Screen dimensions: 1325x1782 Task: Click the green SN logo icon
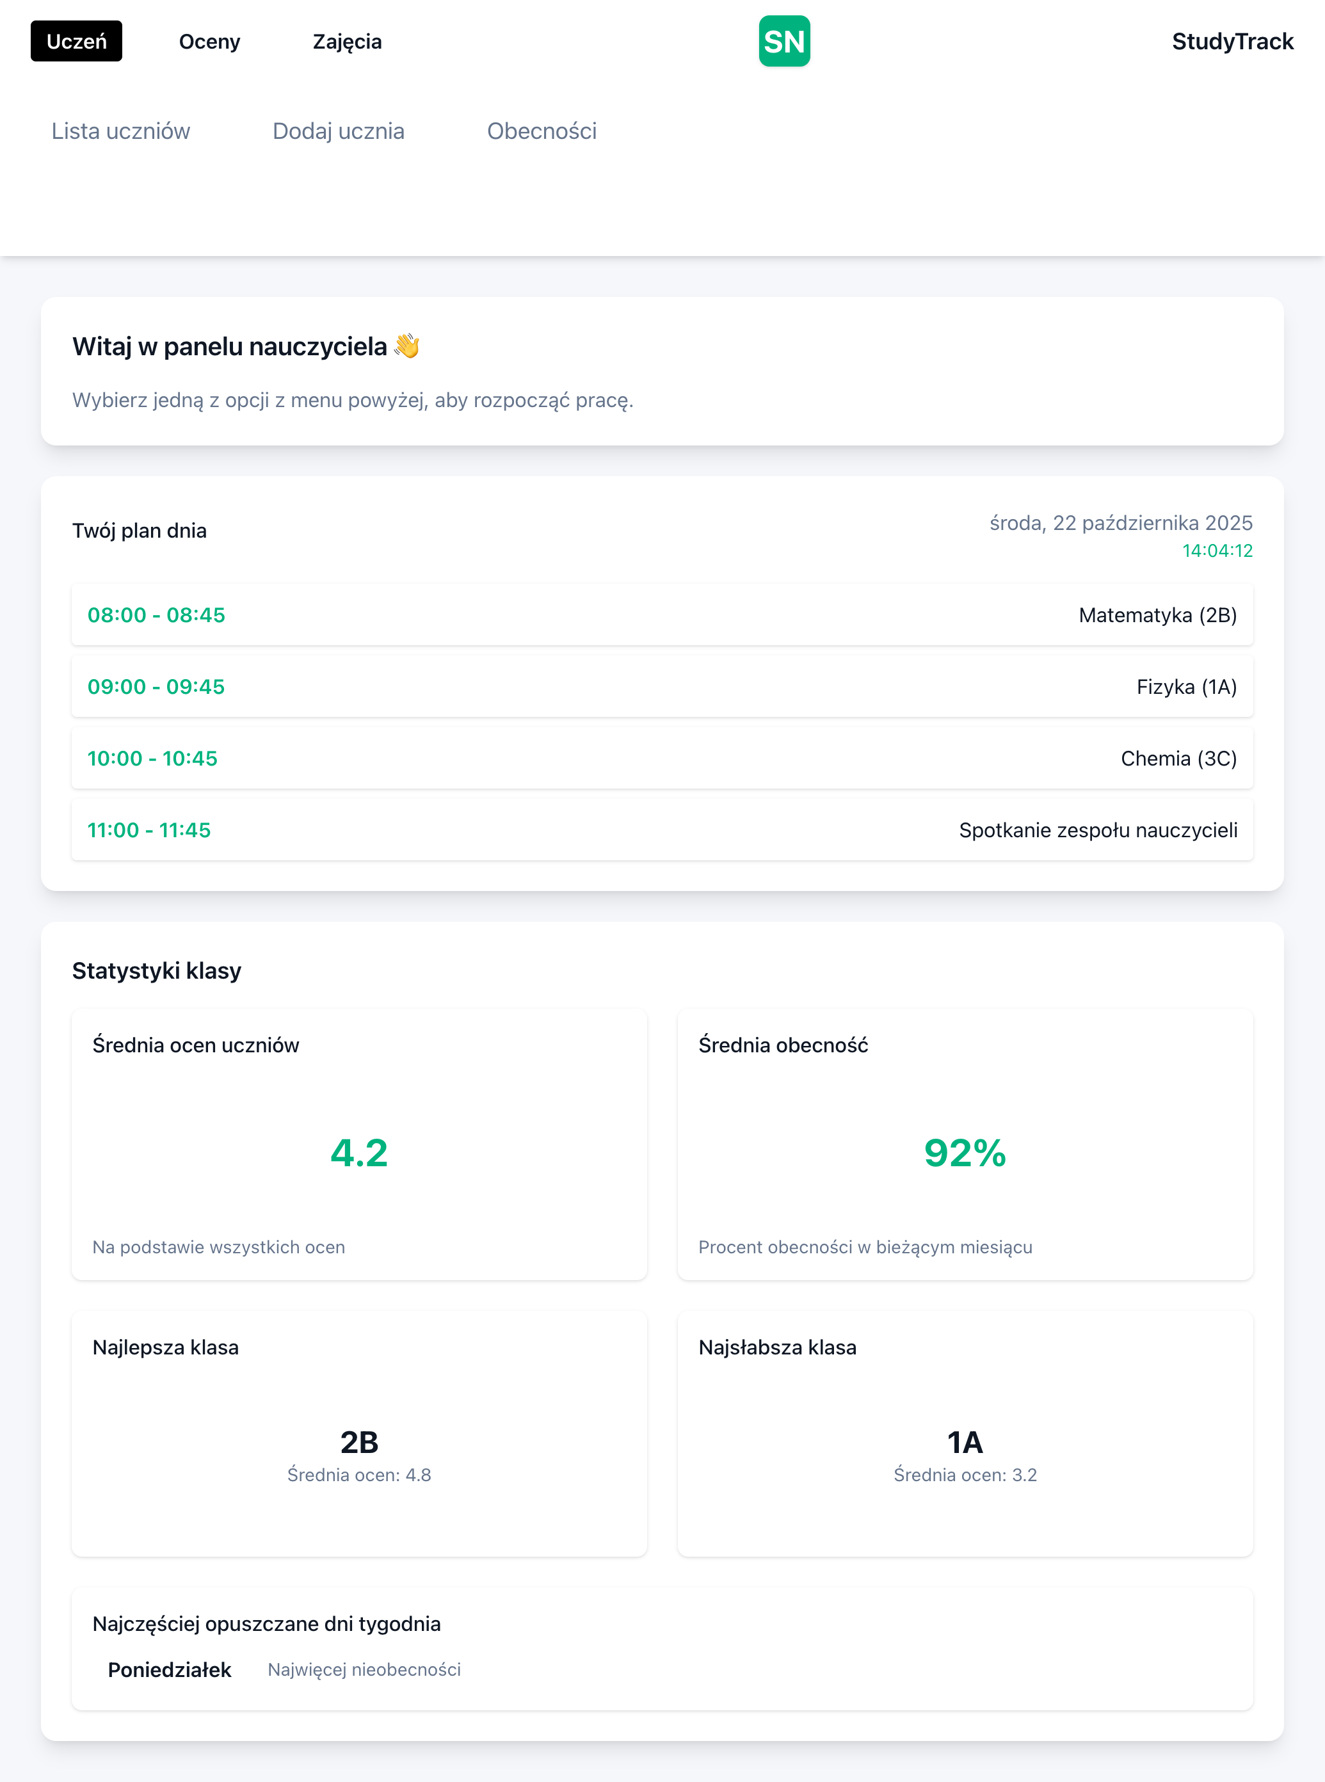coord(783,41)
